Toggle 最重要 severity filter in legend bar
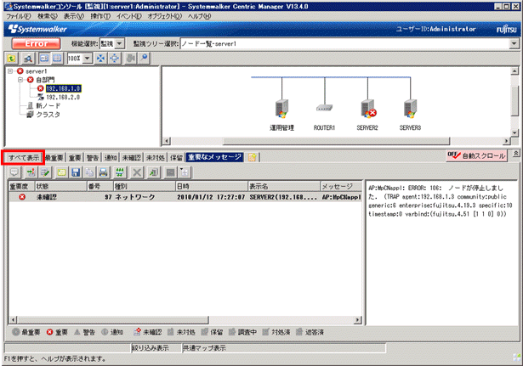Viewport: 523px width, 366px height. click(26, 332)
